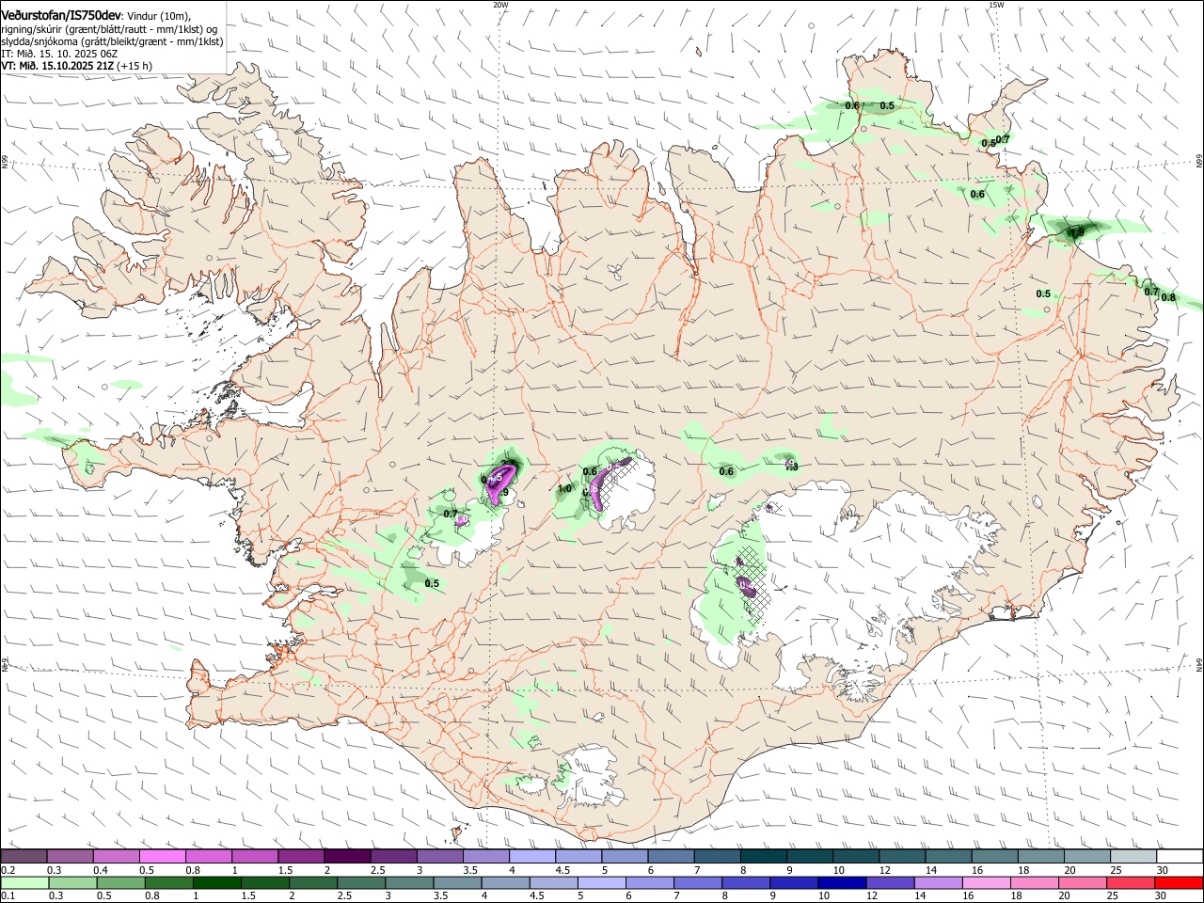Click the 'IT: Mið. 15. 10. 2025 06Z' line
1204x903 pixels.
(x=59, y=54)
